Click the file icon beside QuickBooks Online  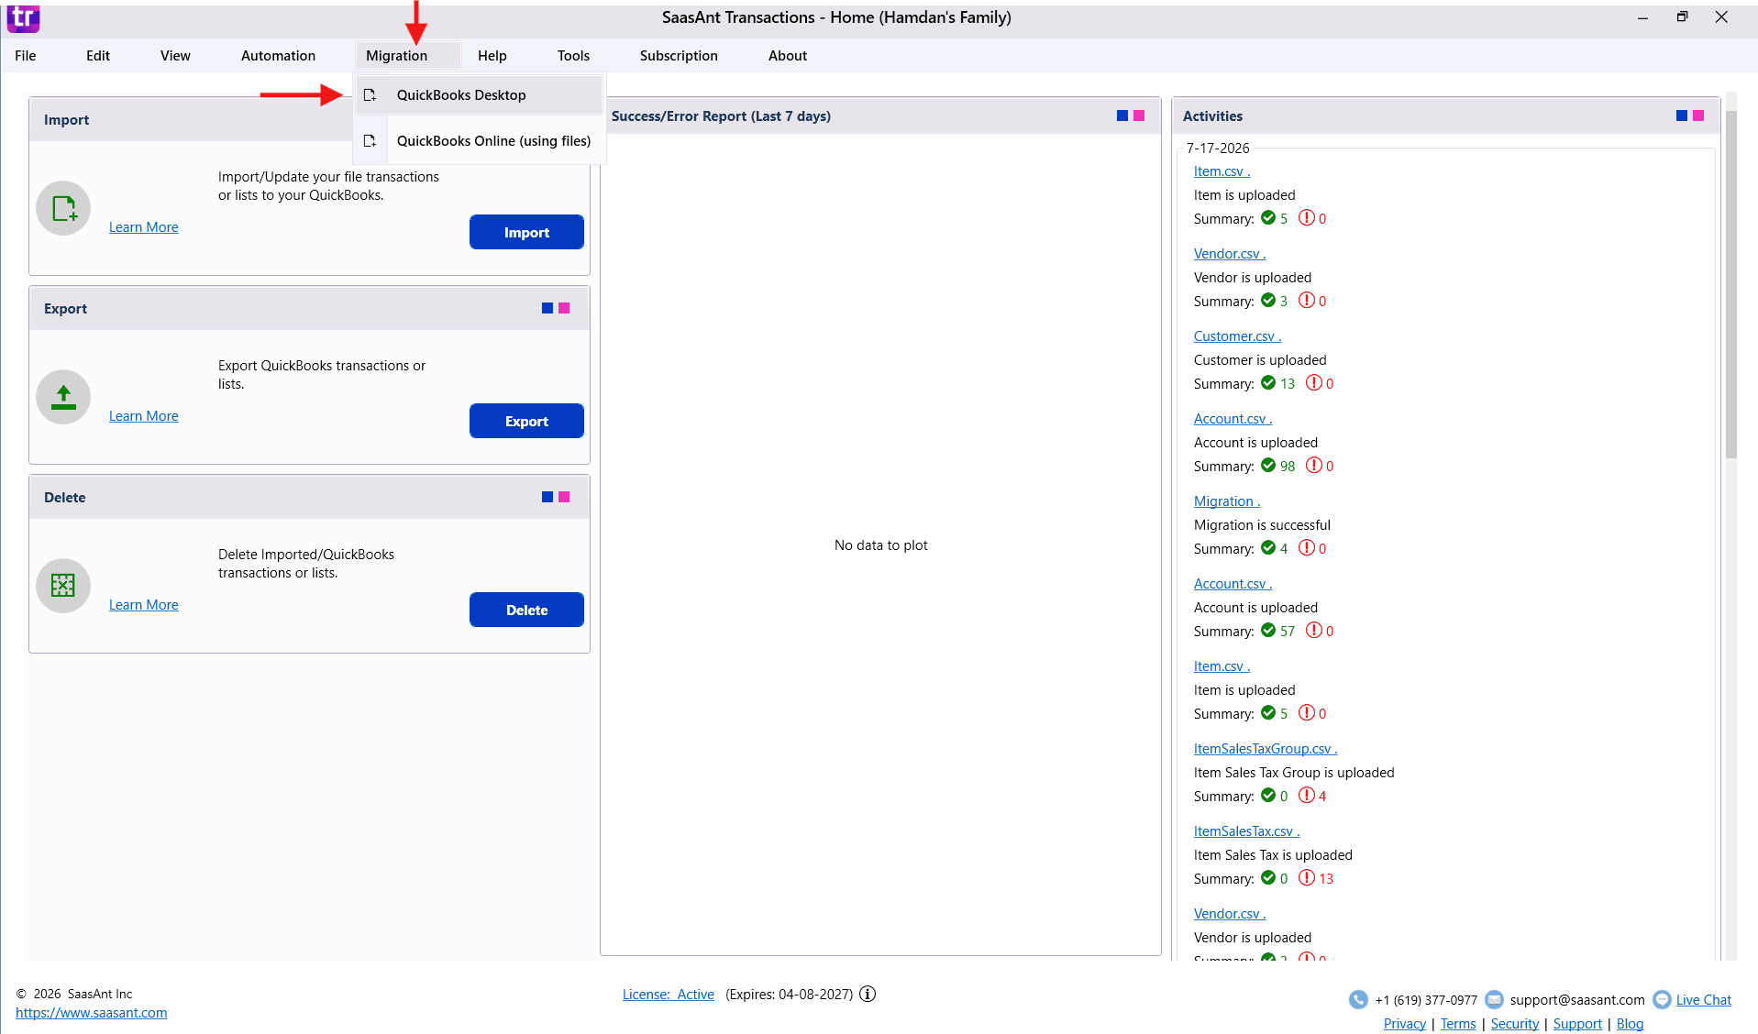(370, 141)
